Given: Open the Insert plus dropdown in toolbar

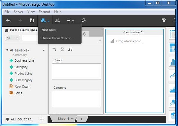Looking at the screenshot, I should (70, 20).
